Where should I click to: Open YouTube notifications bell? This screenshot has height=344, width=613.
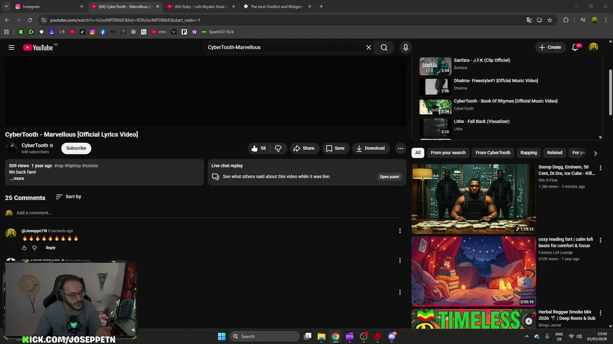click(x=576, y=47)
